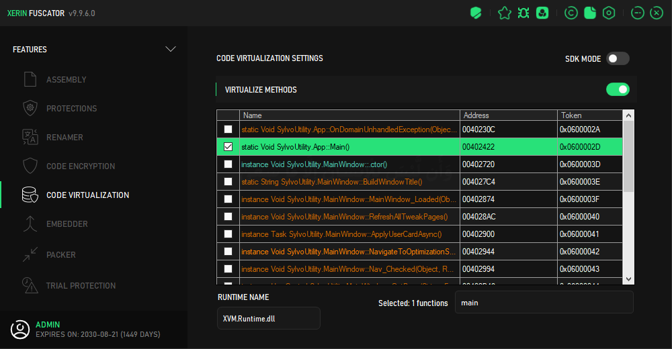Click the star favorites icon
This screenshot has height=349, width=672.
click(505, 13)
